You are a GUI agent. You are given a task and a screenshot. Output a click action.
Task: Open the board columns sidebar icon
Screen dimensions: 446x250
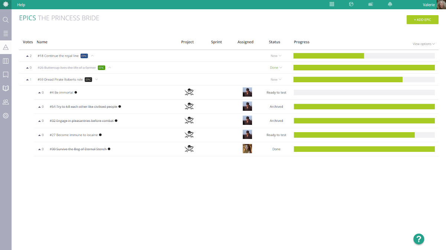pos(6,61)
